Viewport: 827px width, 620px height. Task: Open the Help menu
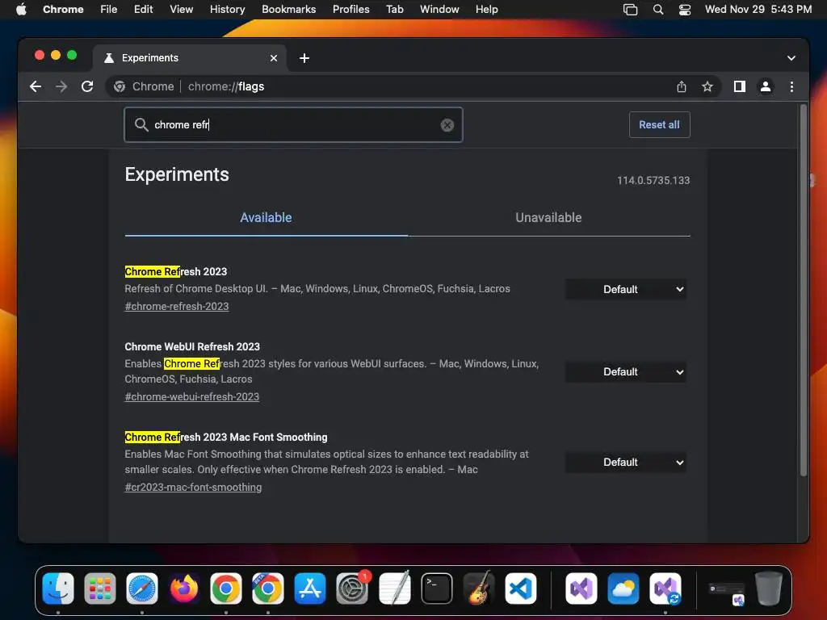click(486, 10)
